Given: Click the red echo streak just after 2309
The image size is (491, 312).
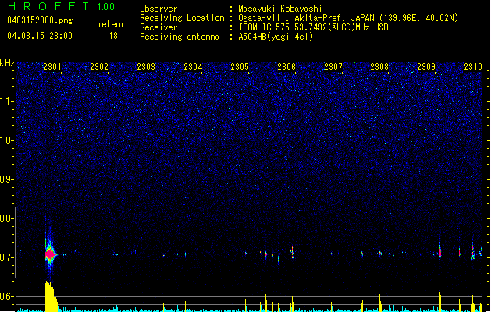Looking at the screenshot, I should tap(440, 251).
